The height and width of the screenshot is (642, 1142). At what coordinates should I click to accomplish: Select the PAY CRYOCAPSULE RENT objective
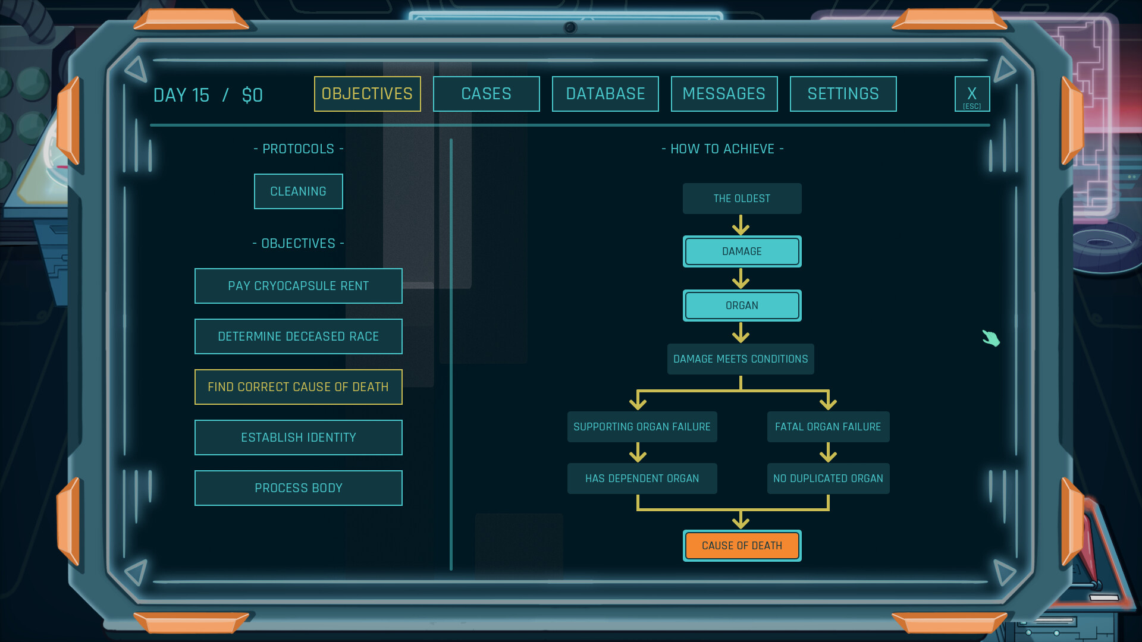[x=298, y=285]
